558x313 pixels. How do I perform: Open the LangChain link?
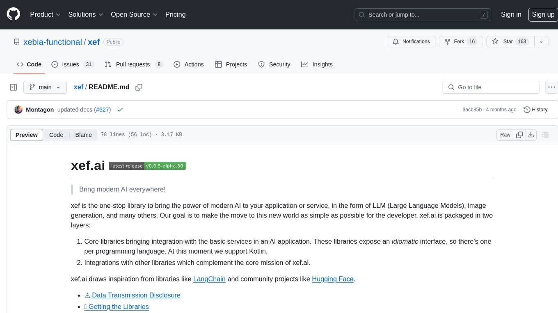[x=209, y=279]
